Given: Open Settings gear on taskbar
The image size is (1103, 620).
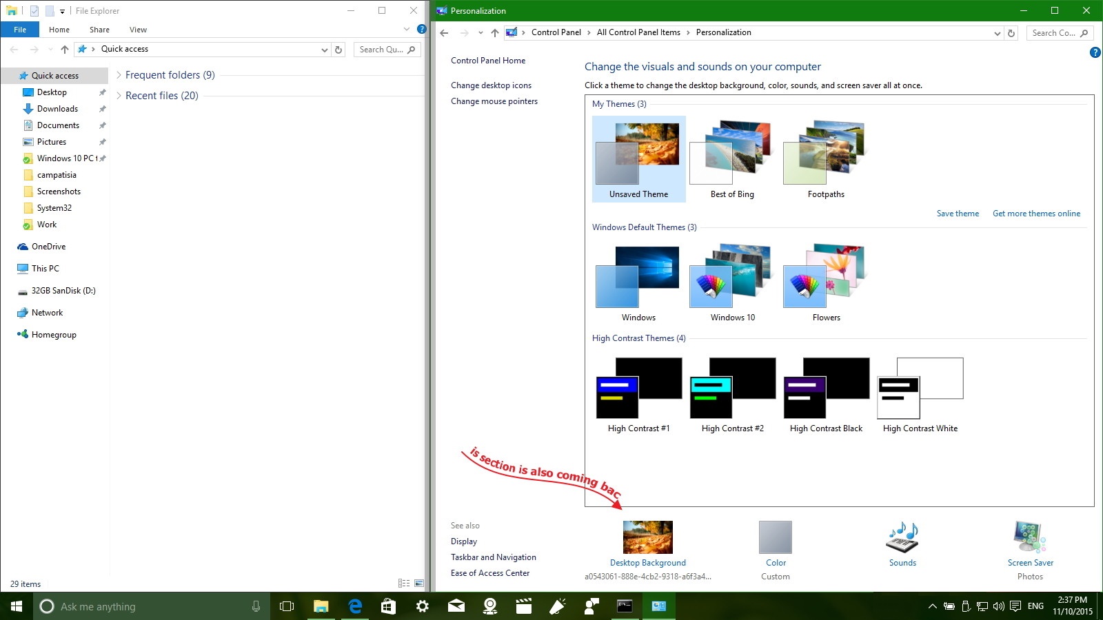Looking at the screenshot, I should pyautogui.click(x=423, y=606).
